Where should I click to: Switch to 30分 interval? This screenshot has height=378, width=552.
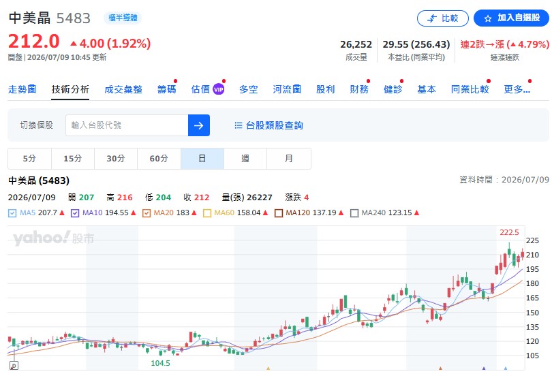click(116, 159)
